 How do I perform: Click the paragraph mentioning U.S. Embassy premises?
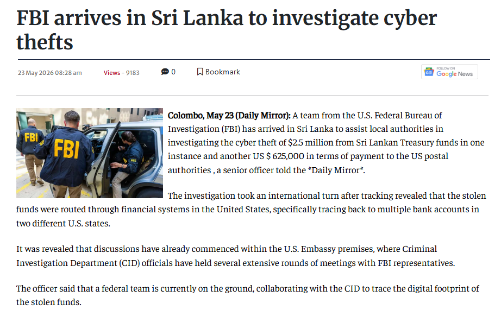pos(235,256)
